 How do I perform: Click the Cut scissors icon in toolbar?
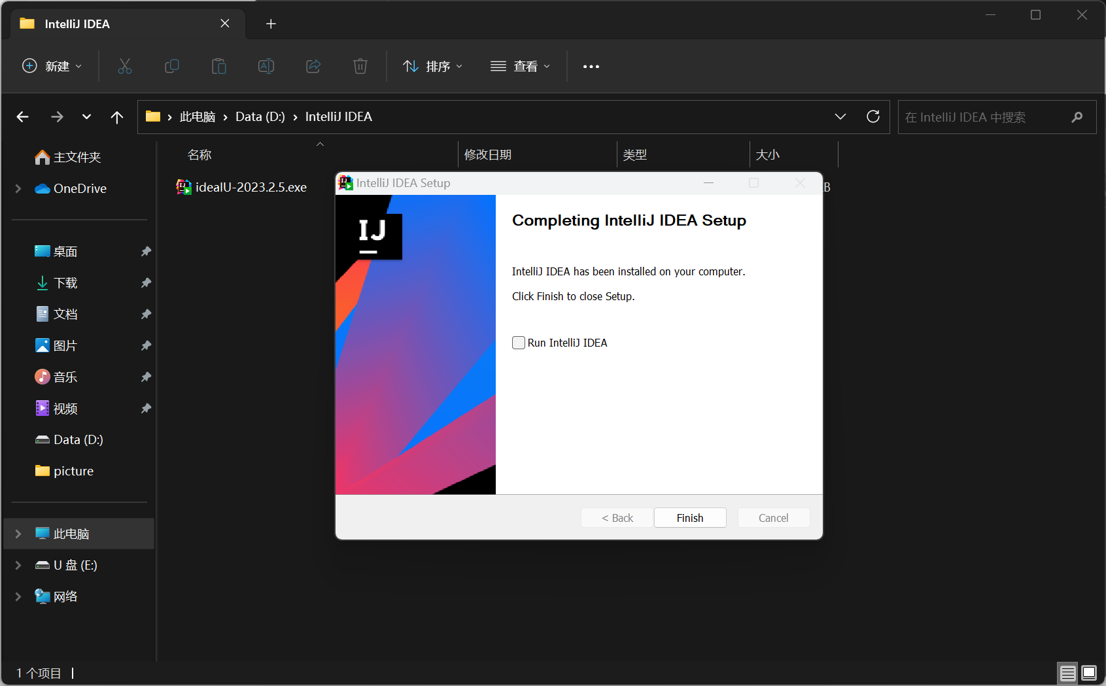[x=124, y=66]
